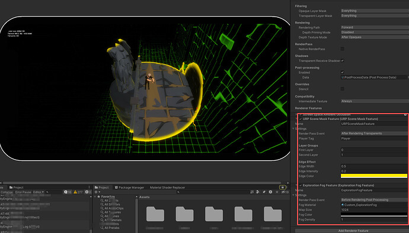Screen dimensions: 409x233
Task: Open Opaque Layer Mask dropdown
Action: point(375,11)
